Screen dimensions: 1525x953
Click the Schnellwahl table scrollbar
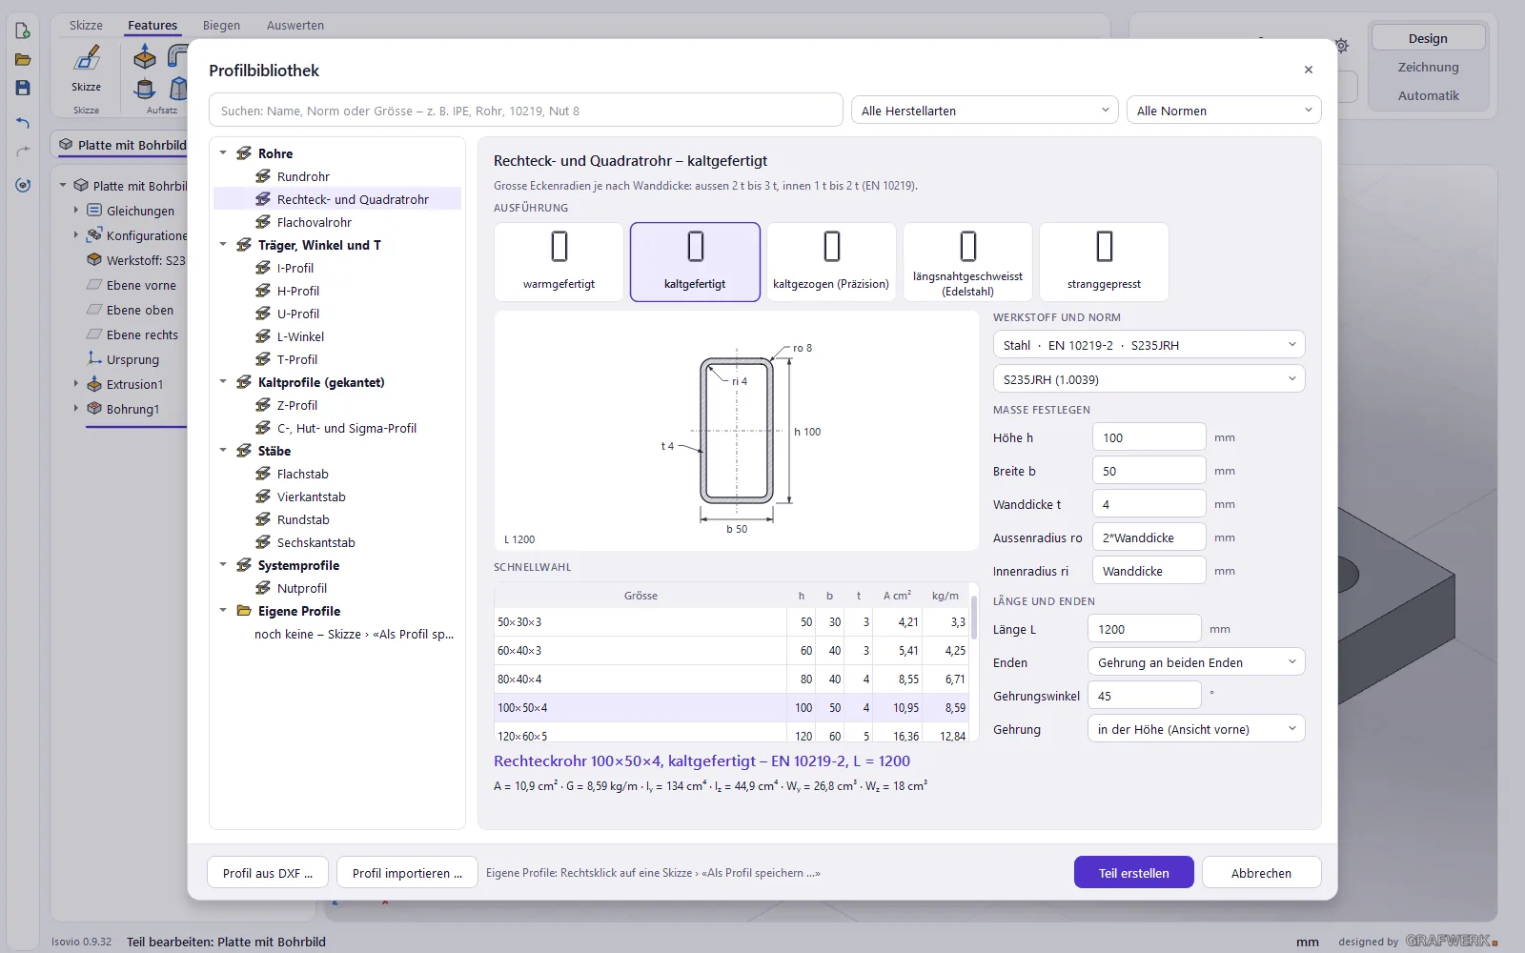pos(973,618)
